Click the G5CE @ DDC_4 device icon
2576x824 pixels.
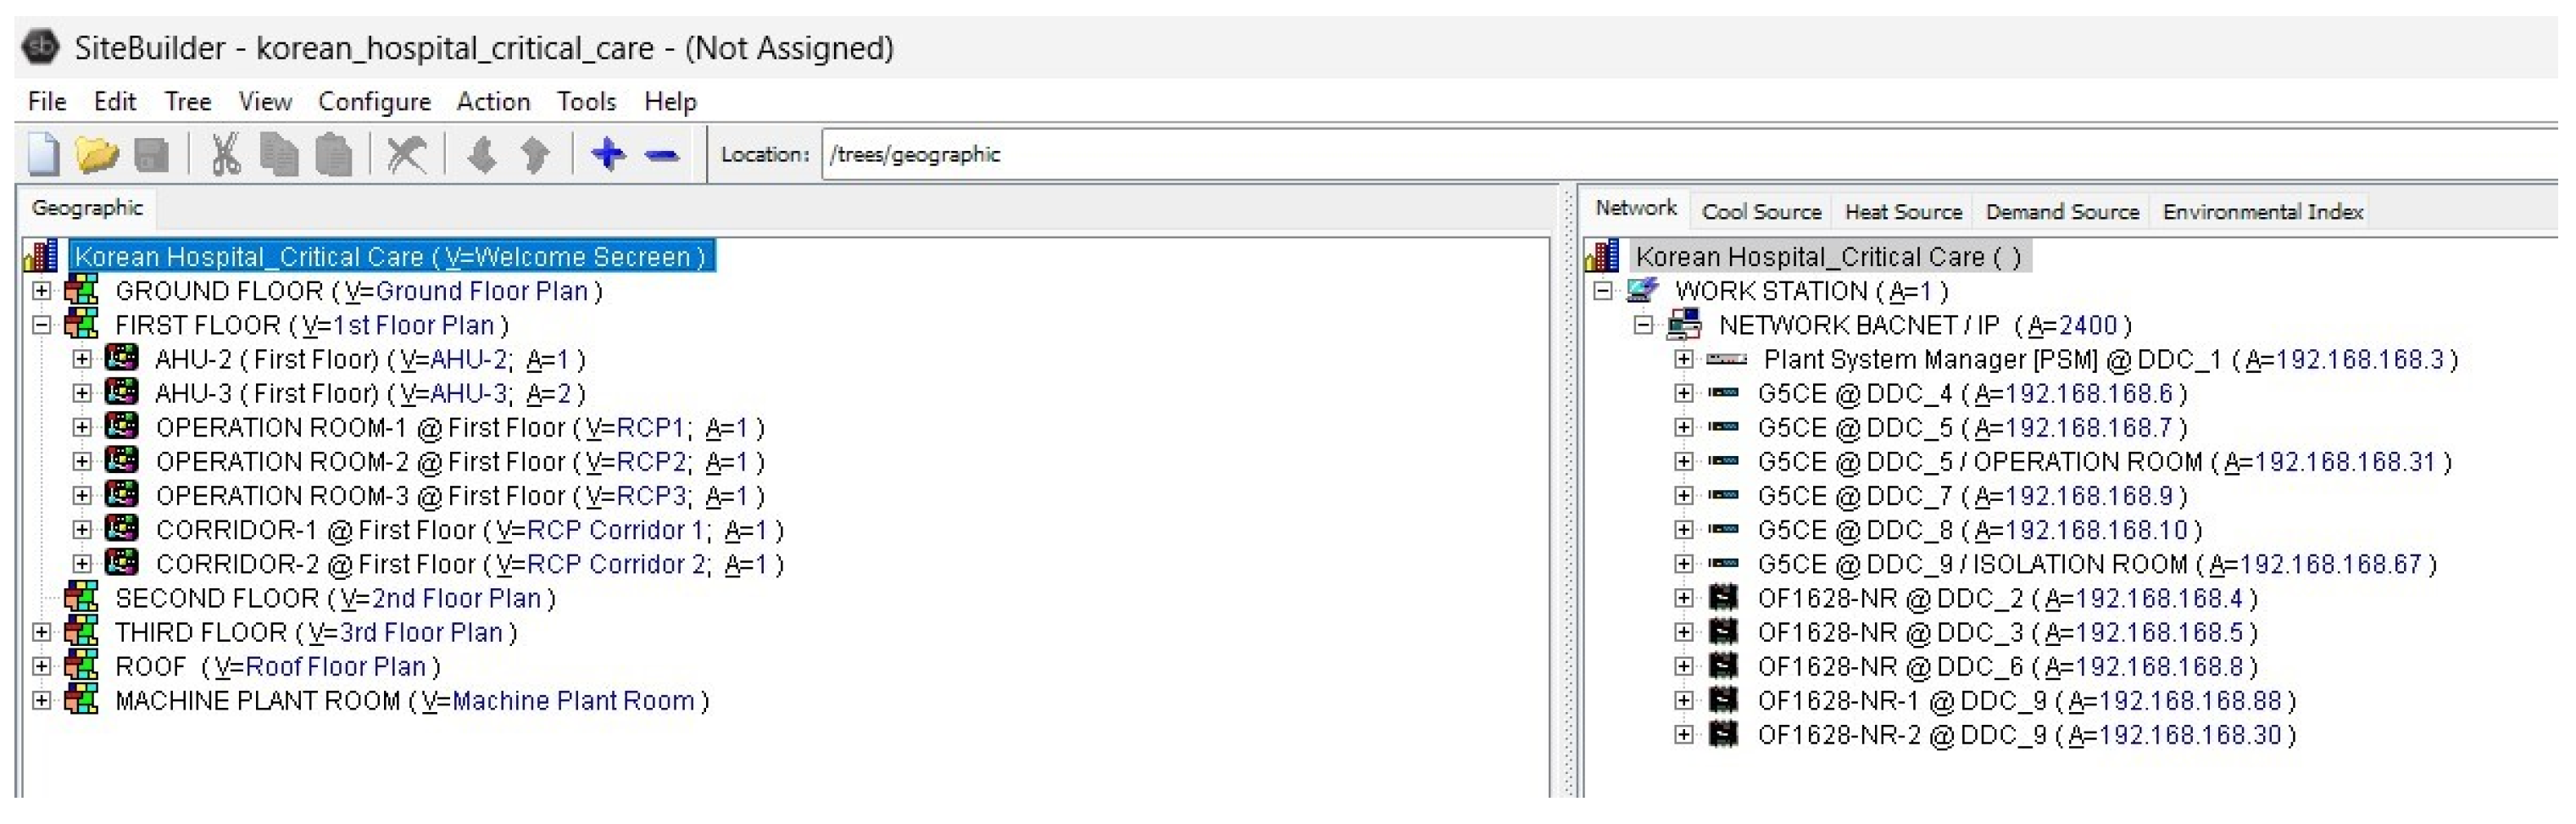[1723, 393]
